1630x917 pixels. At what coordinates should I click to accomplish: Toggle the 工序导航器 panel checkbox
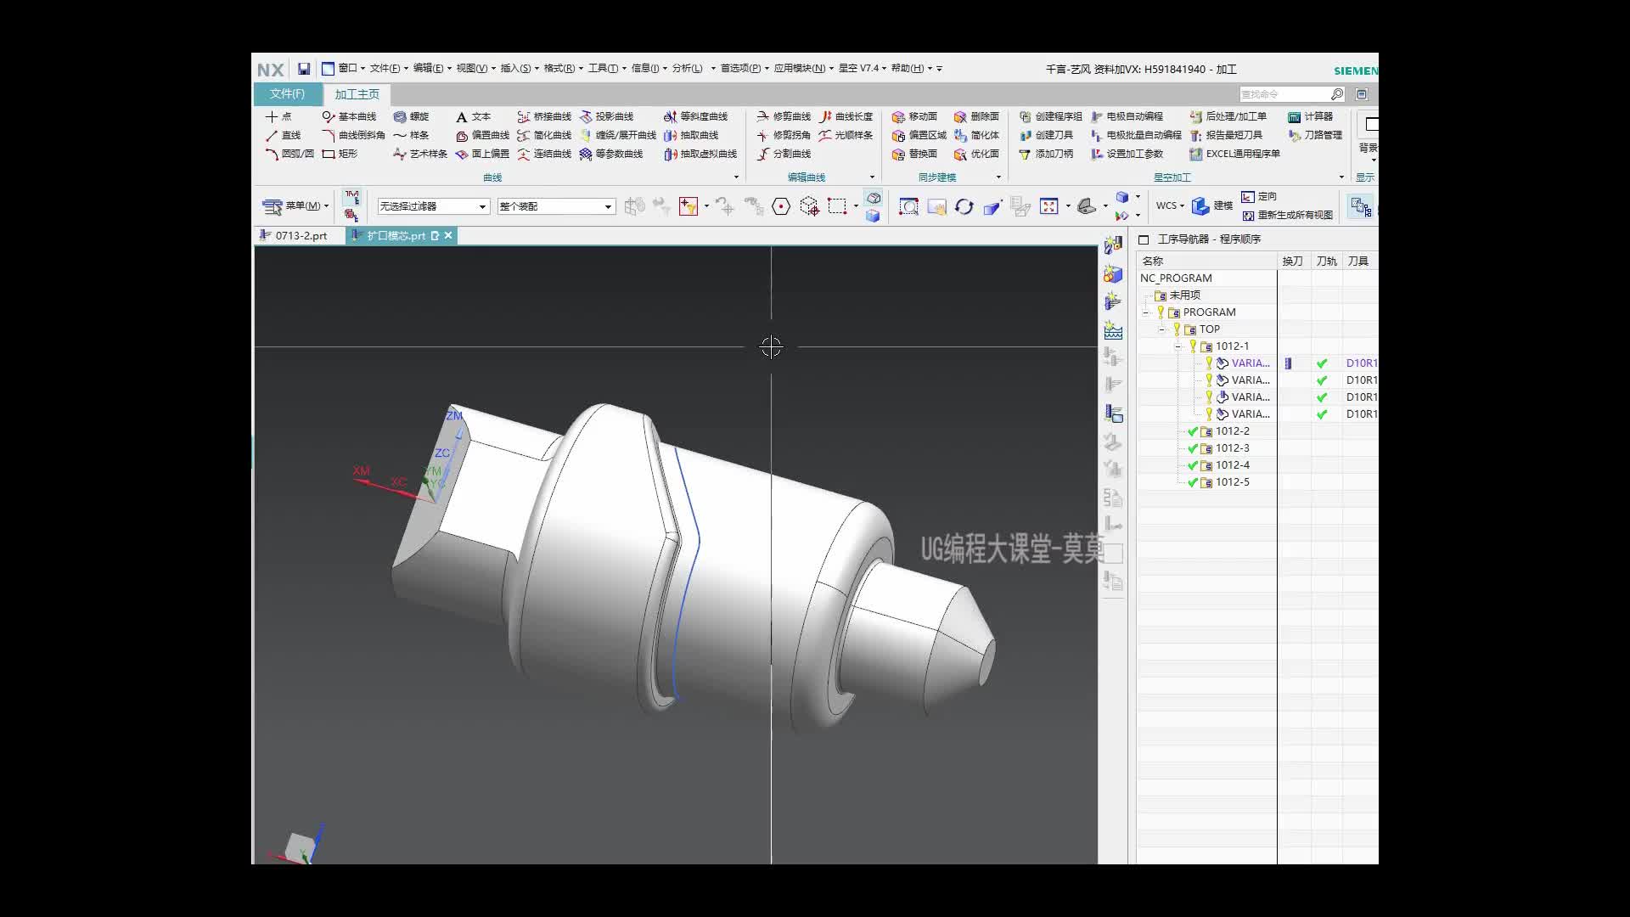pyautogui.click(x=1144, y=239)
